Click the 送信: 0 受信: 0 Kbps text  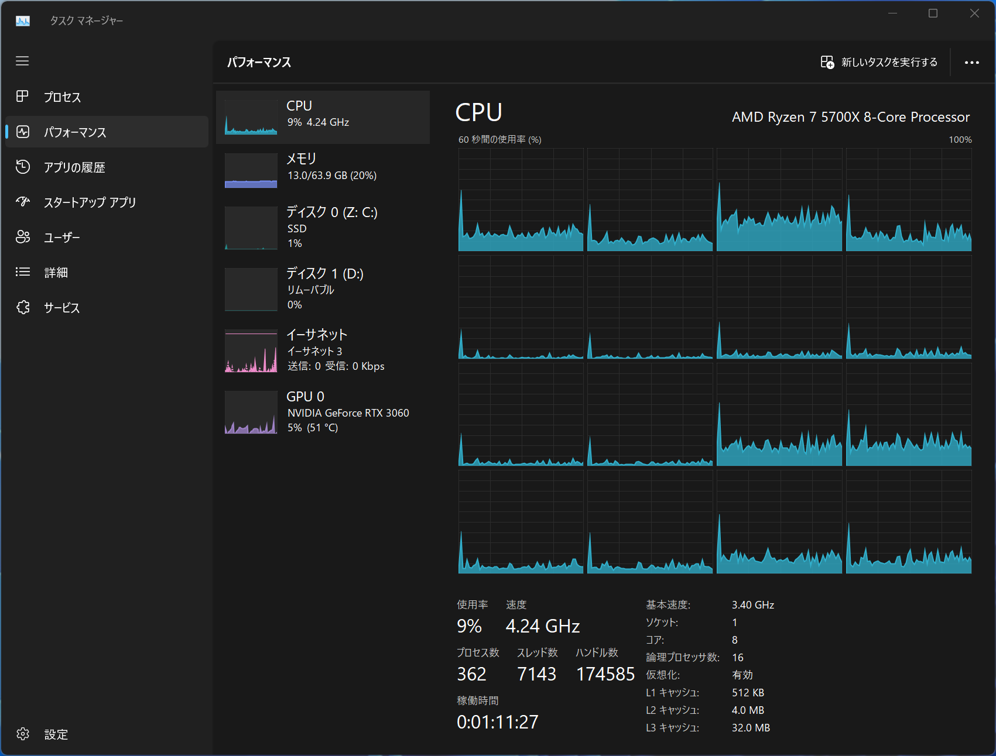(336, 366)
